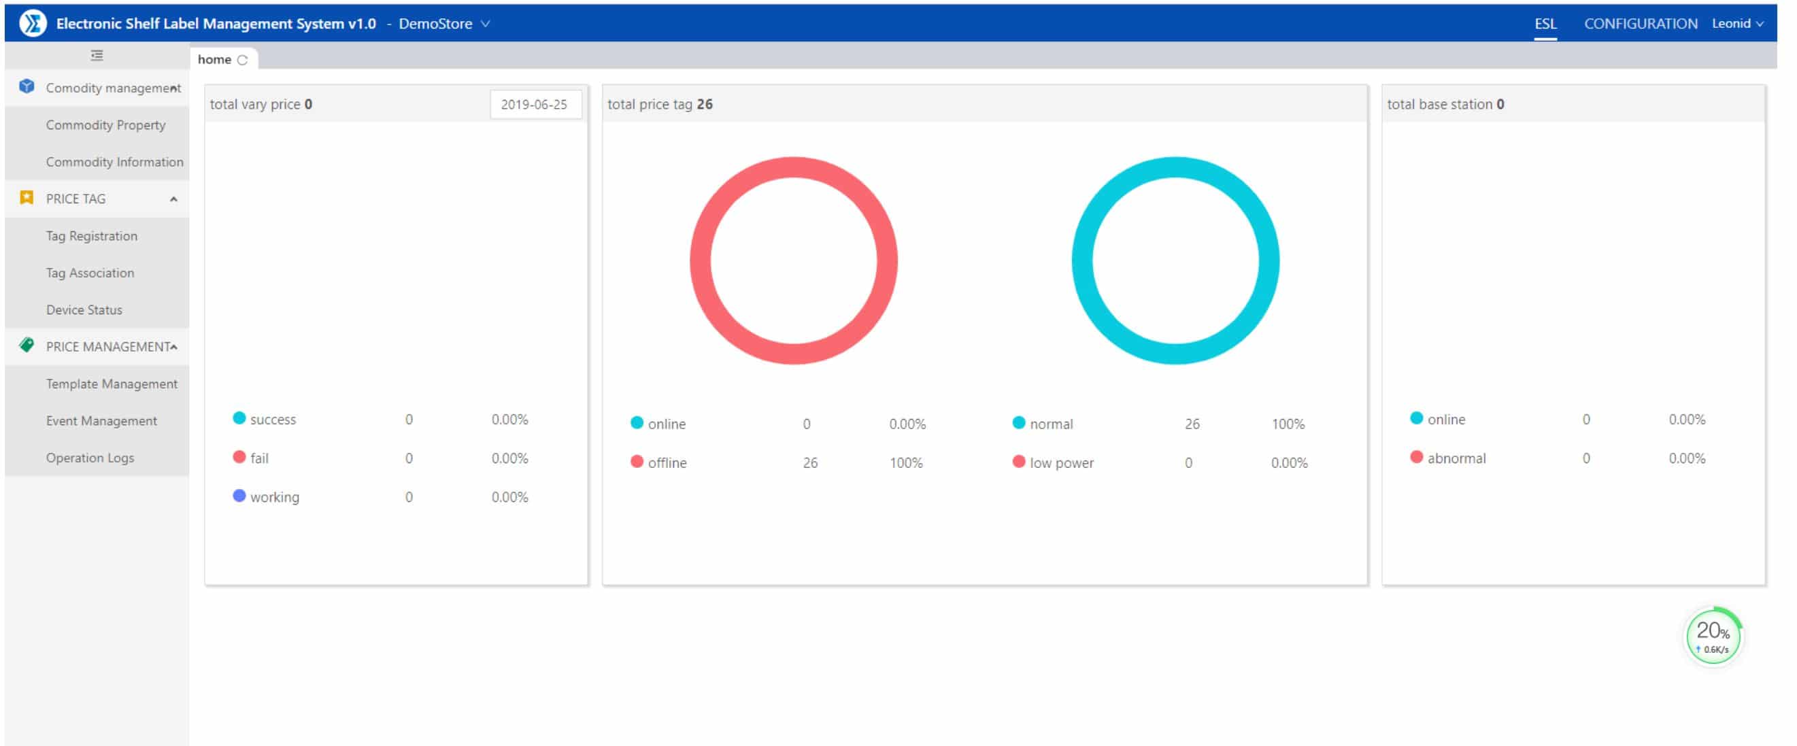Toggle the success legend dot
1797x746 pixels.
(x=239, y=418)
